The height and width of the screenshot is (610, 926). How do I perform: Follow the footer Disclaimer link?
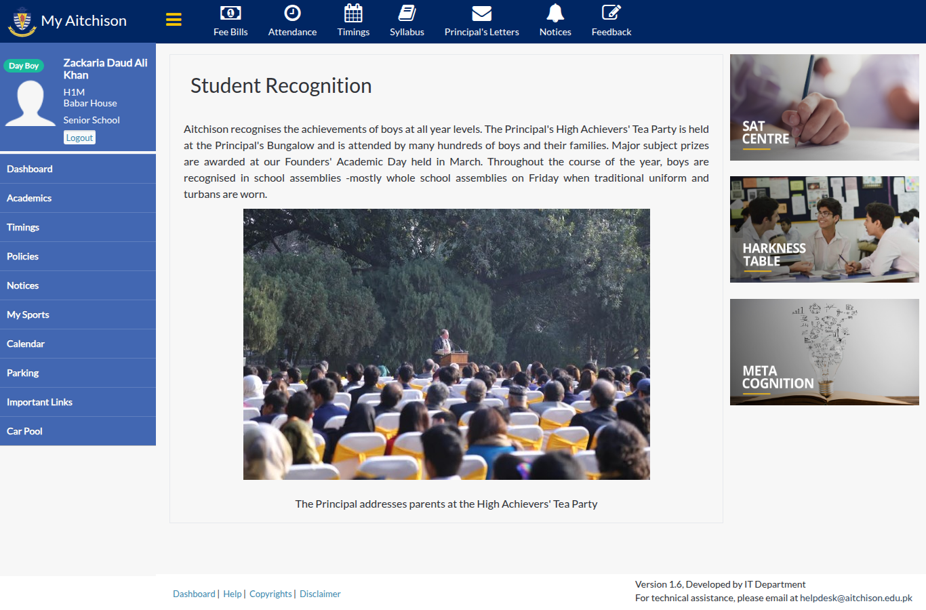[320, 594]
